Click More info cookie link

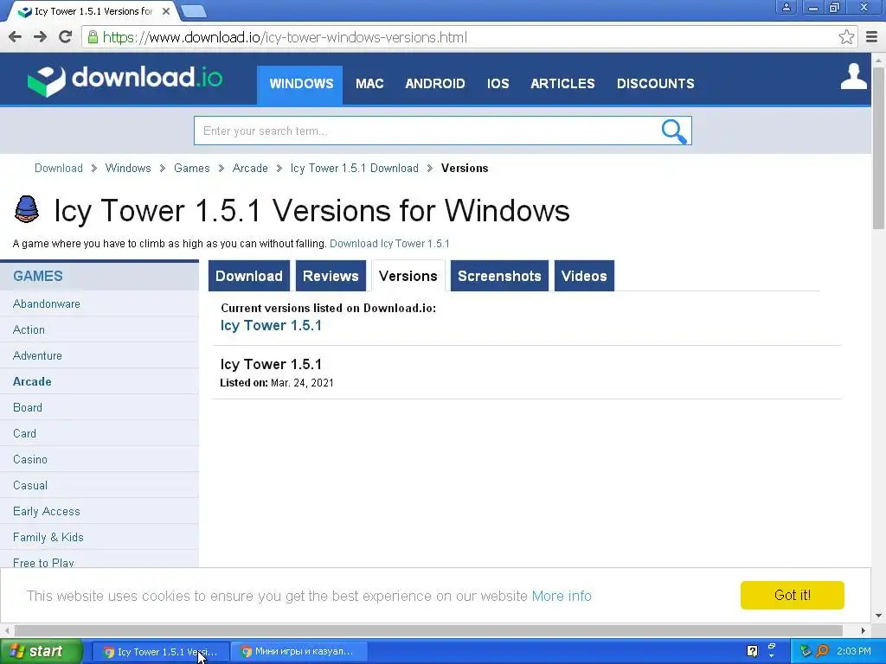562,597
